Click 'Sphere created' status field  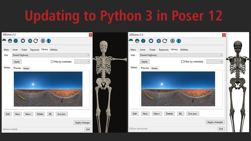pyautogui.click(x=42, y=129)
